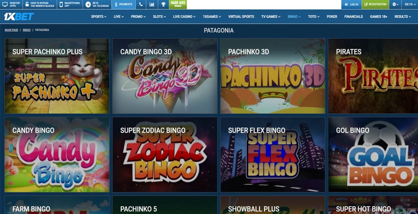
Task: Open settings gear dropdown
Action: pos(395,5)
